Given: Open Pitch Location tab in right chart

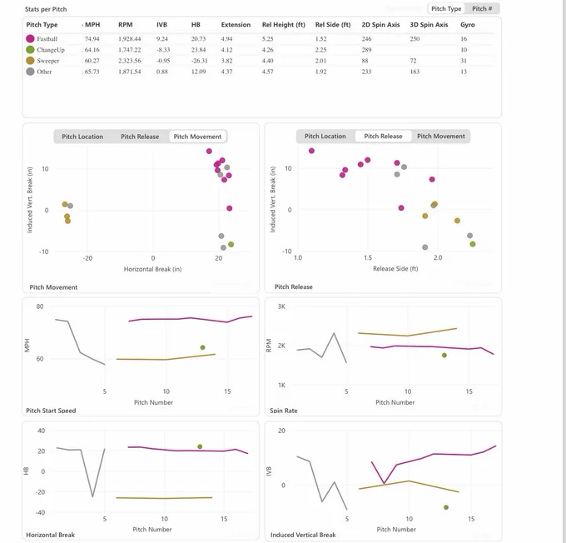Looking at the screenshot, I should (x=325, y=137).
